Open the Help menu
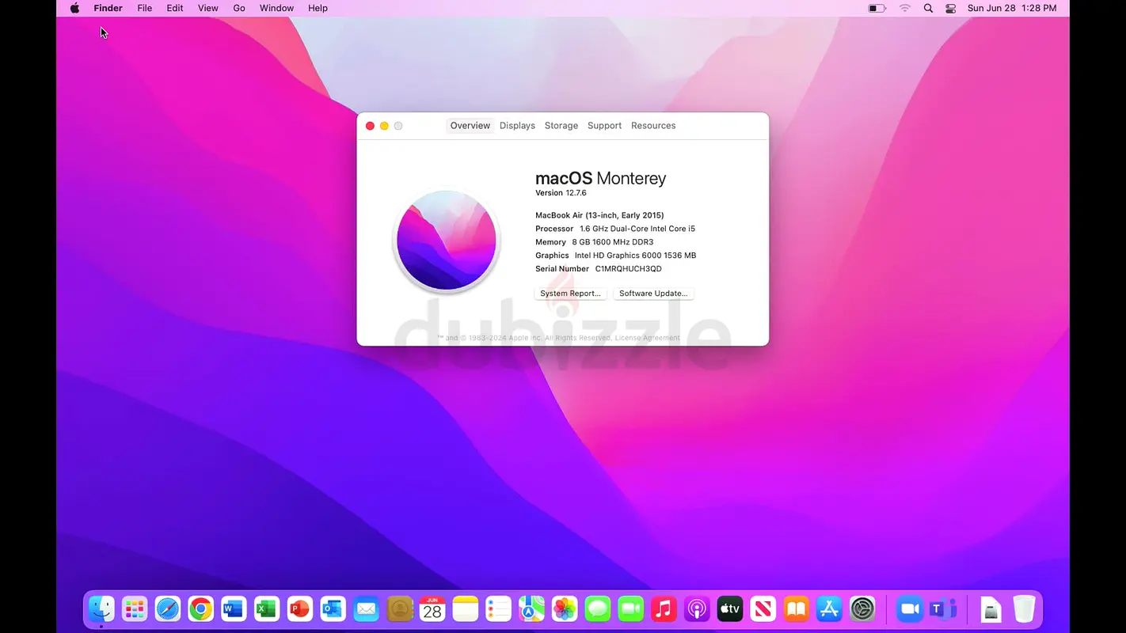The height and width of the screenshot is (633, 1126). pos(318,8)
